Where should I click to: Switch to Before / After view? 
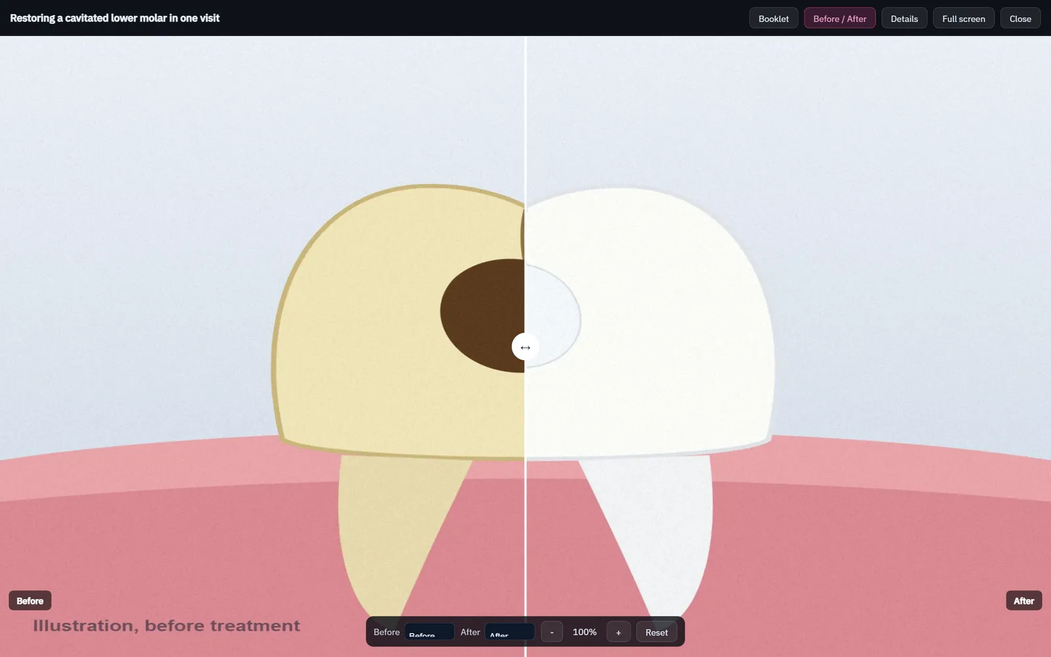(839, 18)
